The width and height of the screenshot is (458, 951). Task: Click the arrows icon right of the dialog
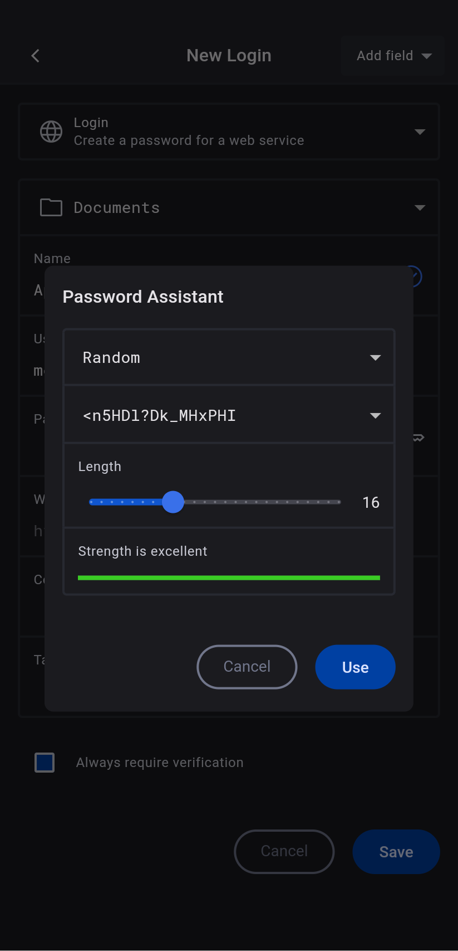click(419, 438)
